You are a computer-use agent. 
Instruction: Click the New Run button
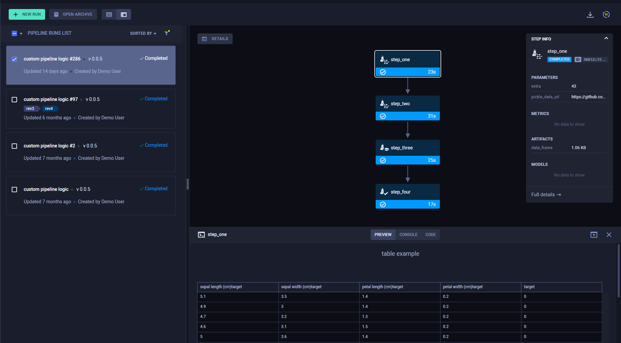[27, 14]
